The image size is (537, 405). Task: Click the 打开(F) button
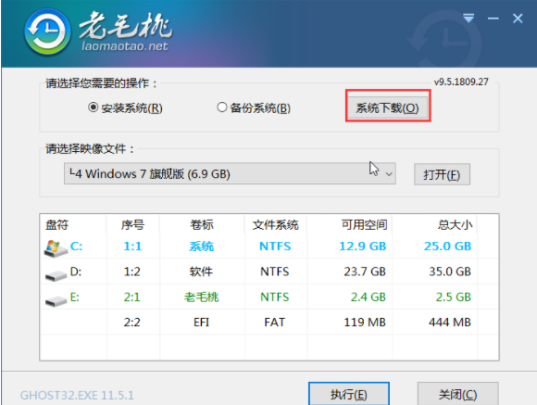point(442,174)
